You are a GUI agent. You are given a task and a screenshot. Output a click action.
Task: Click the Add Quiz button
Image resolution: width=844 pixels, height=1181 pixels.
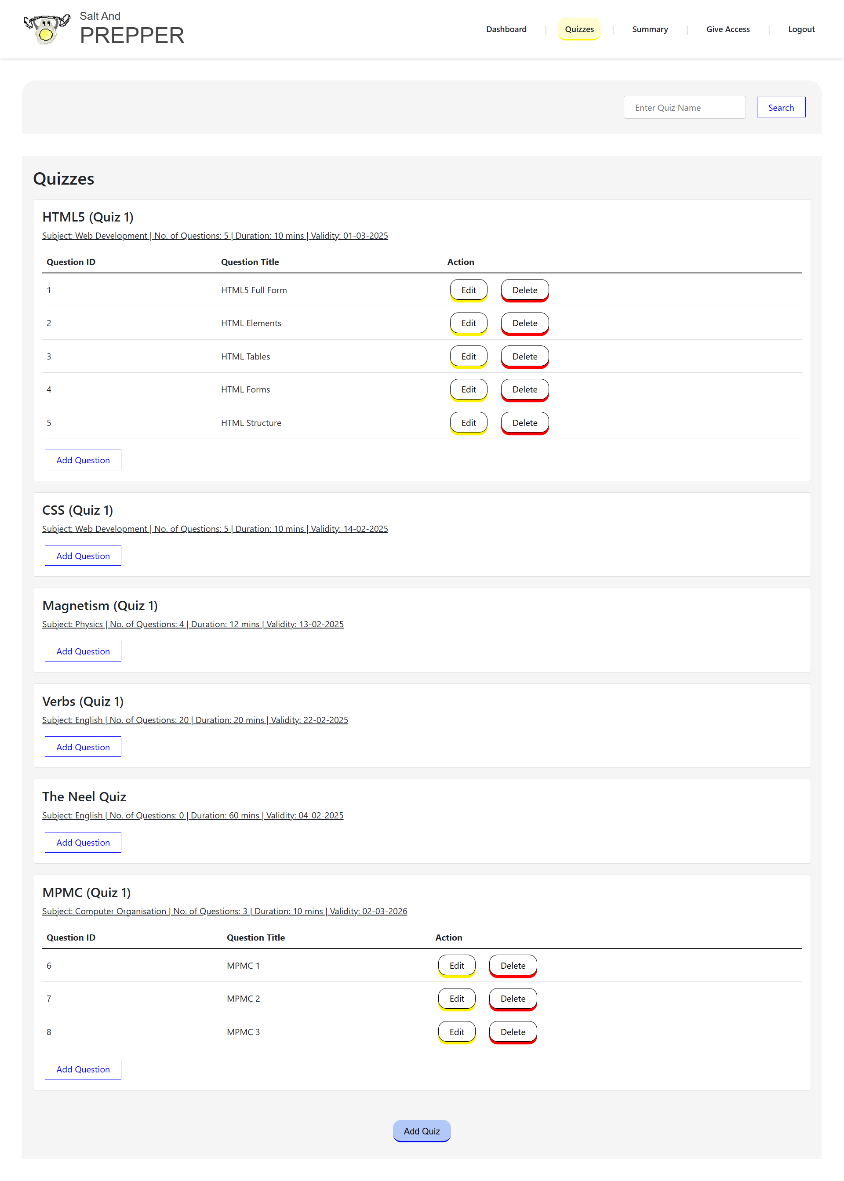click(422, 1131)
